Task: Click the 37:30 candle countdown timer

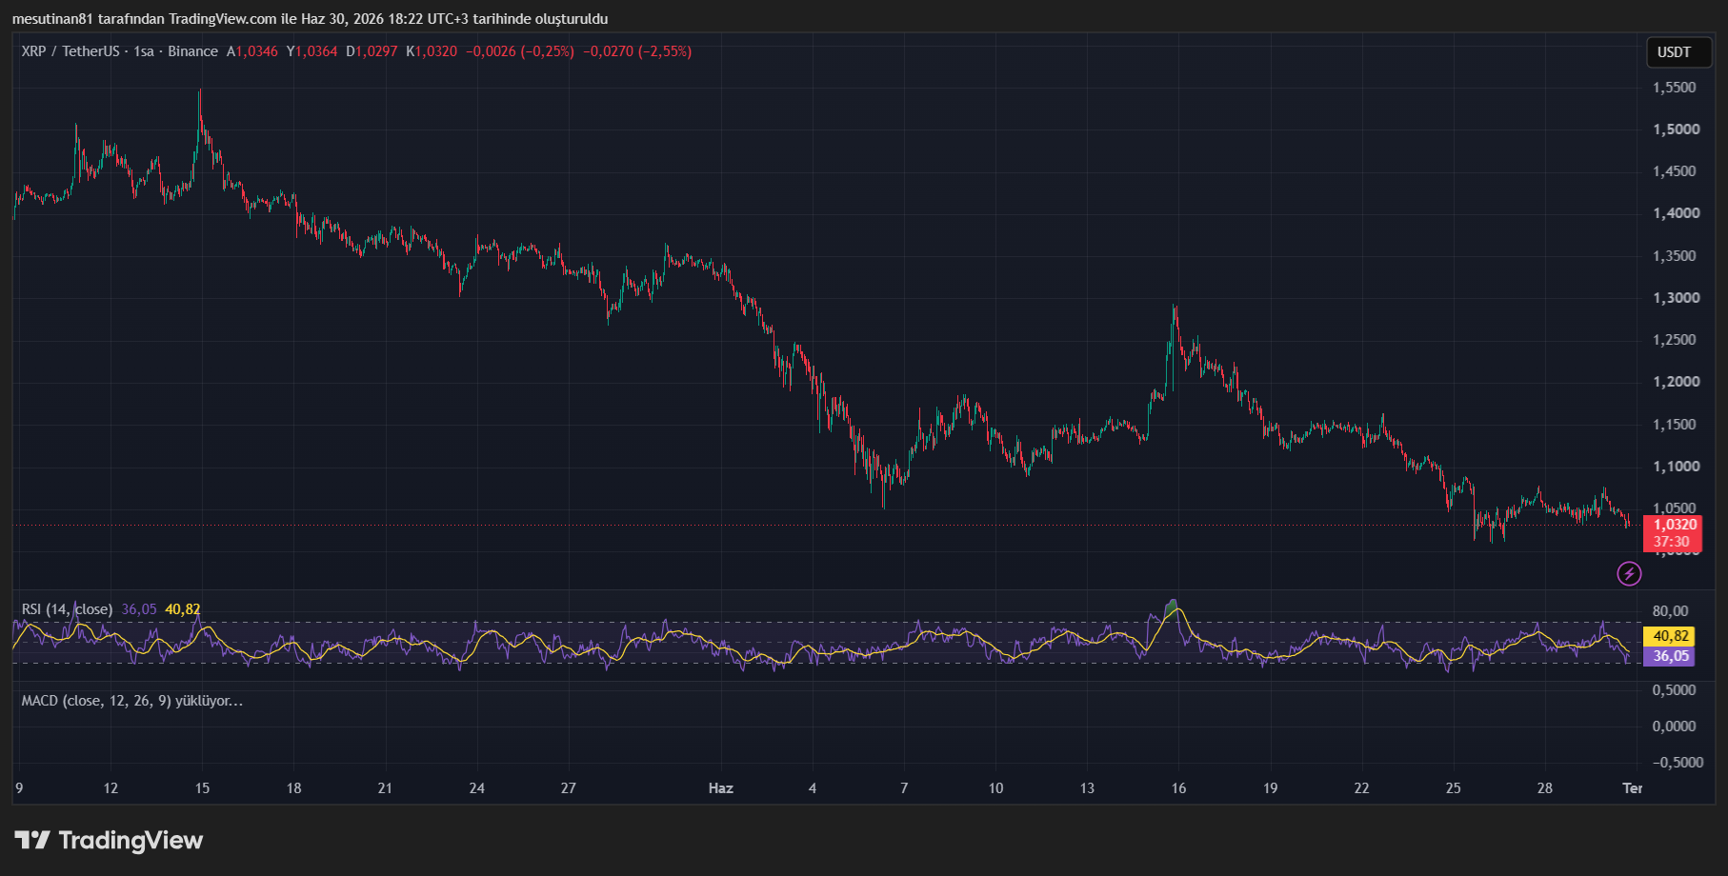Action: coord(1672,542)
